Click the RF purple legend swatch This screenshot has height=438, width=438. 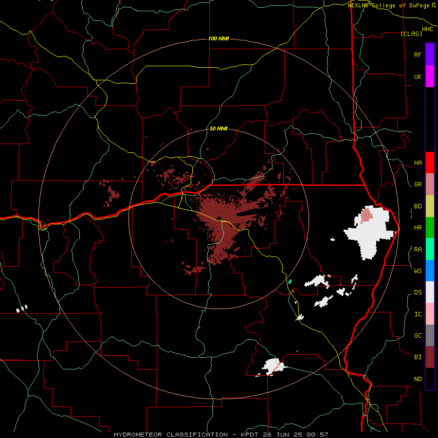point(430,55)
